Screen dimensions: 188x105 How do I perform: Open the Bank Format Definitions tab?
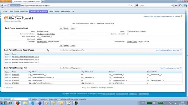tap(19, 11)
